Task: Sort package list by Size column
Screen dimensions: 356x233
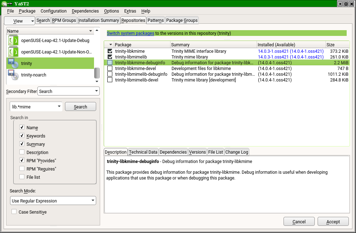Action: point(337,45)
